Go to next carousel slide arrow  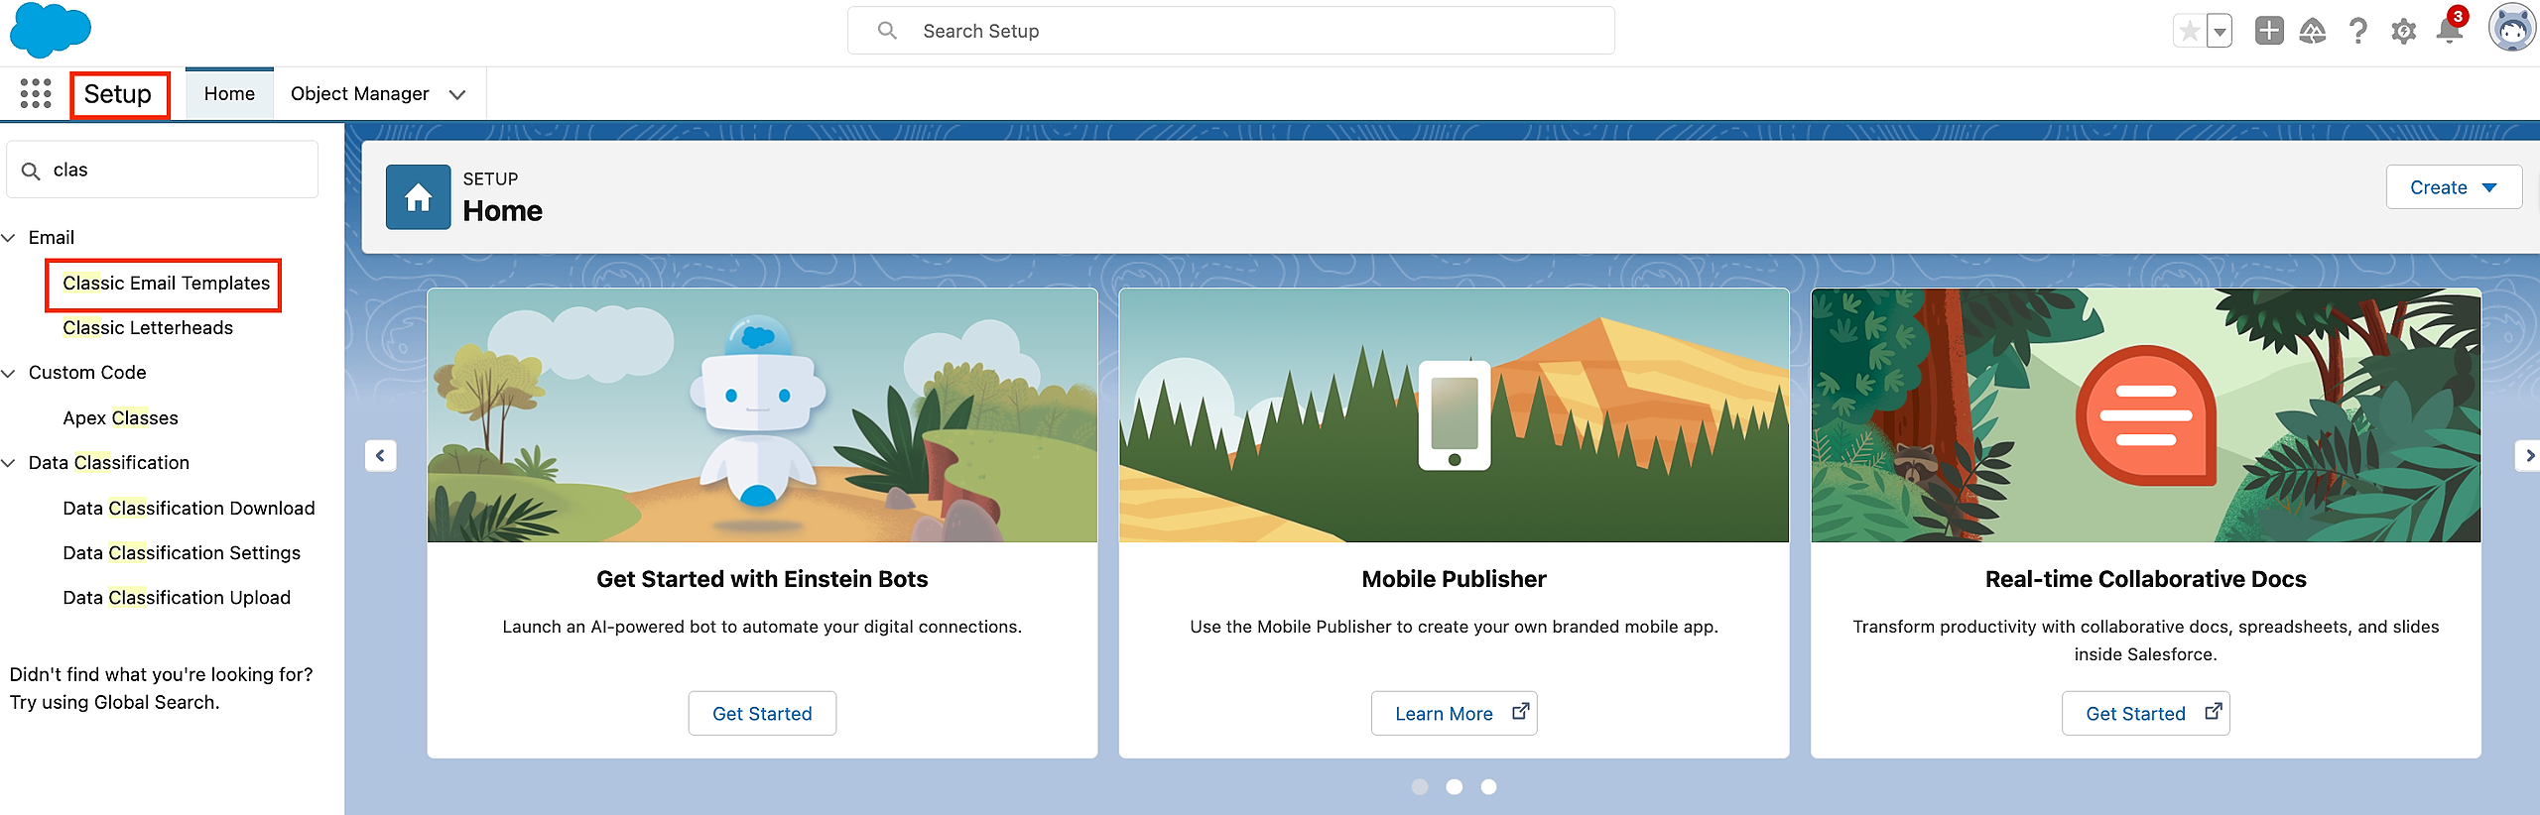2529,456
